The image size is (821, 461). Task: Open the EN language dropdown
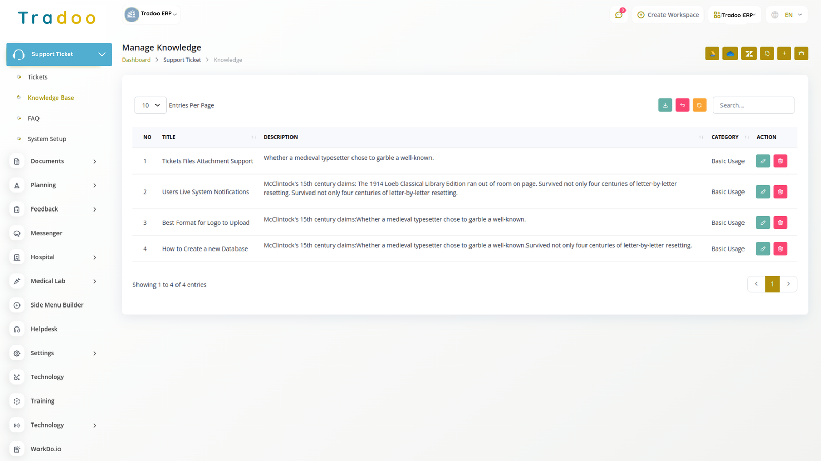pyautogui.click(x=787, y=15)
